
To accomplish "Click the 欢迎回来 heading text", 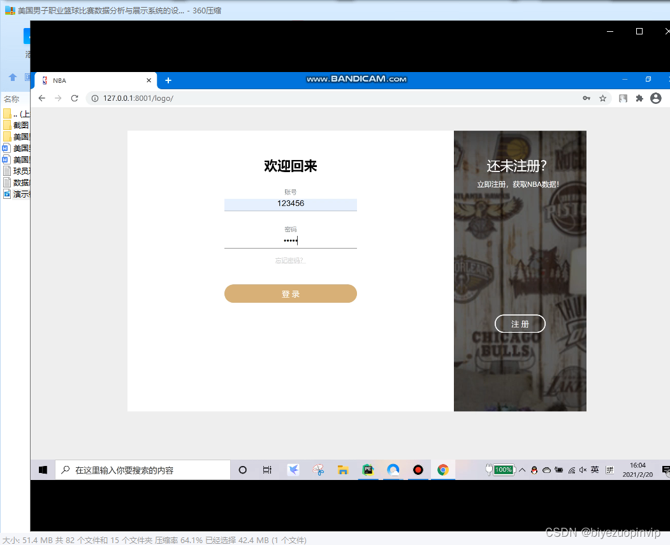I will pyautogui.click(x=291, y=166).
